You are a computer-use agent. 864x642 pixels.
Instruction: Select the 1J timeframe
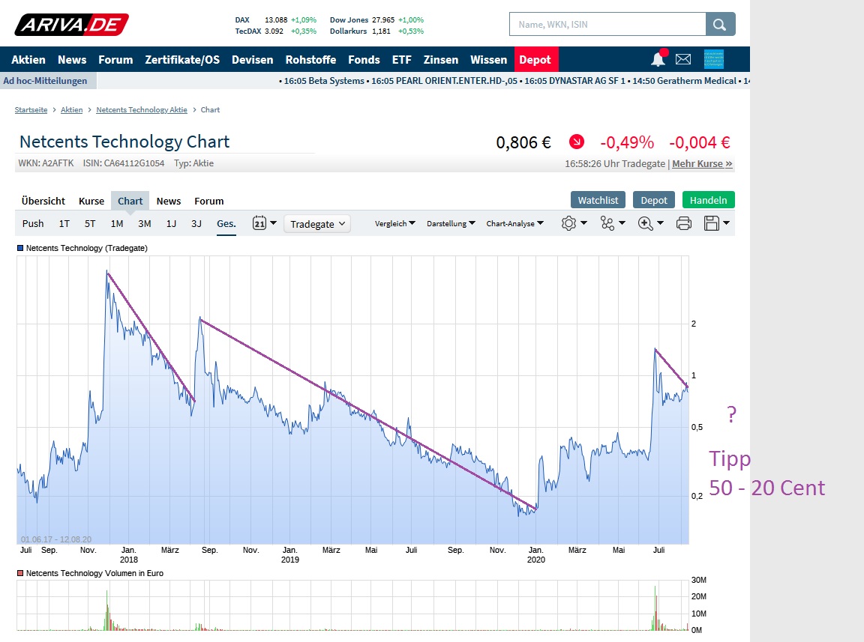click(x=171, y=223)
